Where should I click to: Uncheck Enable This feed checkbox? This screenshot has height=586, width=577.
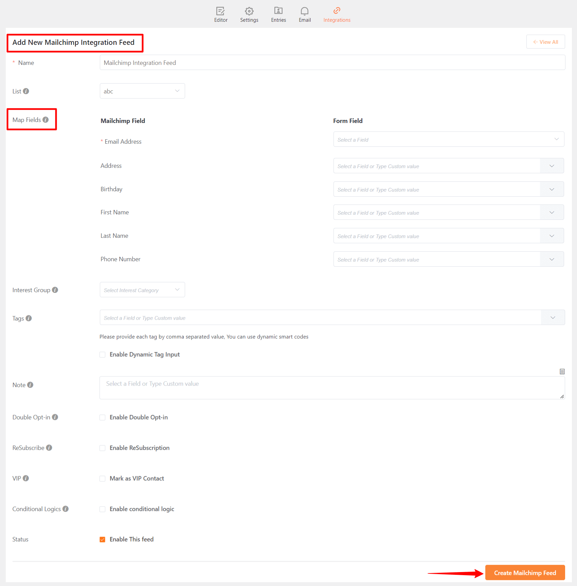(x=102, y=539)
